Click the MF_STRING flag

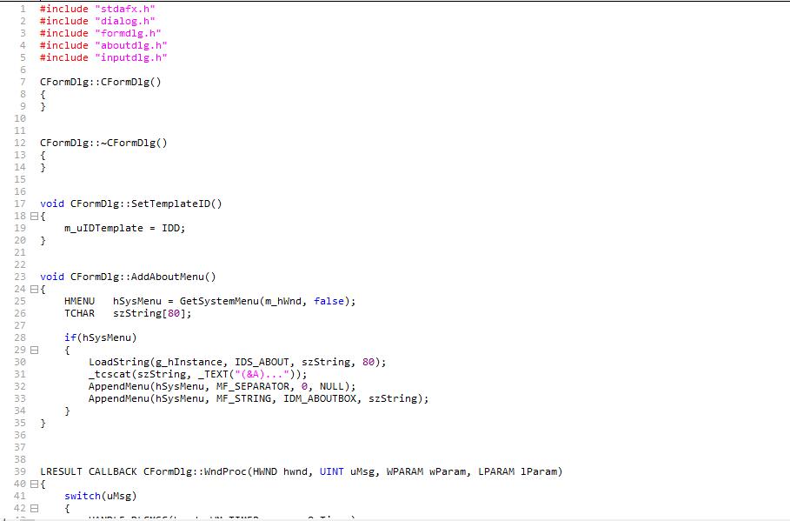(x=244, y=398)
